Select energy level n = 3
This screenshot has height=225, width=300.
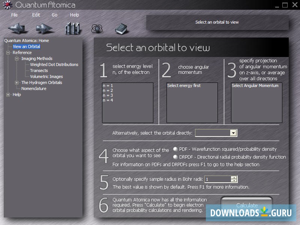click(108, 95)
